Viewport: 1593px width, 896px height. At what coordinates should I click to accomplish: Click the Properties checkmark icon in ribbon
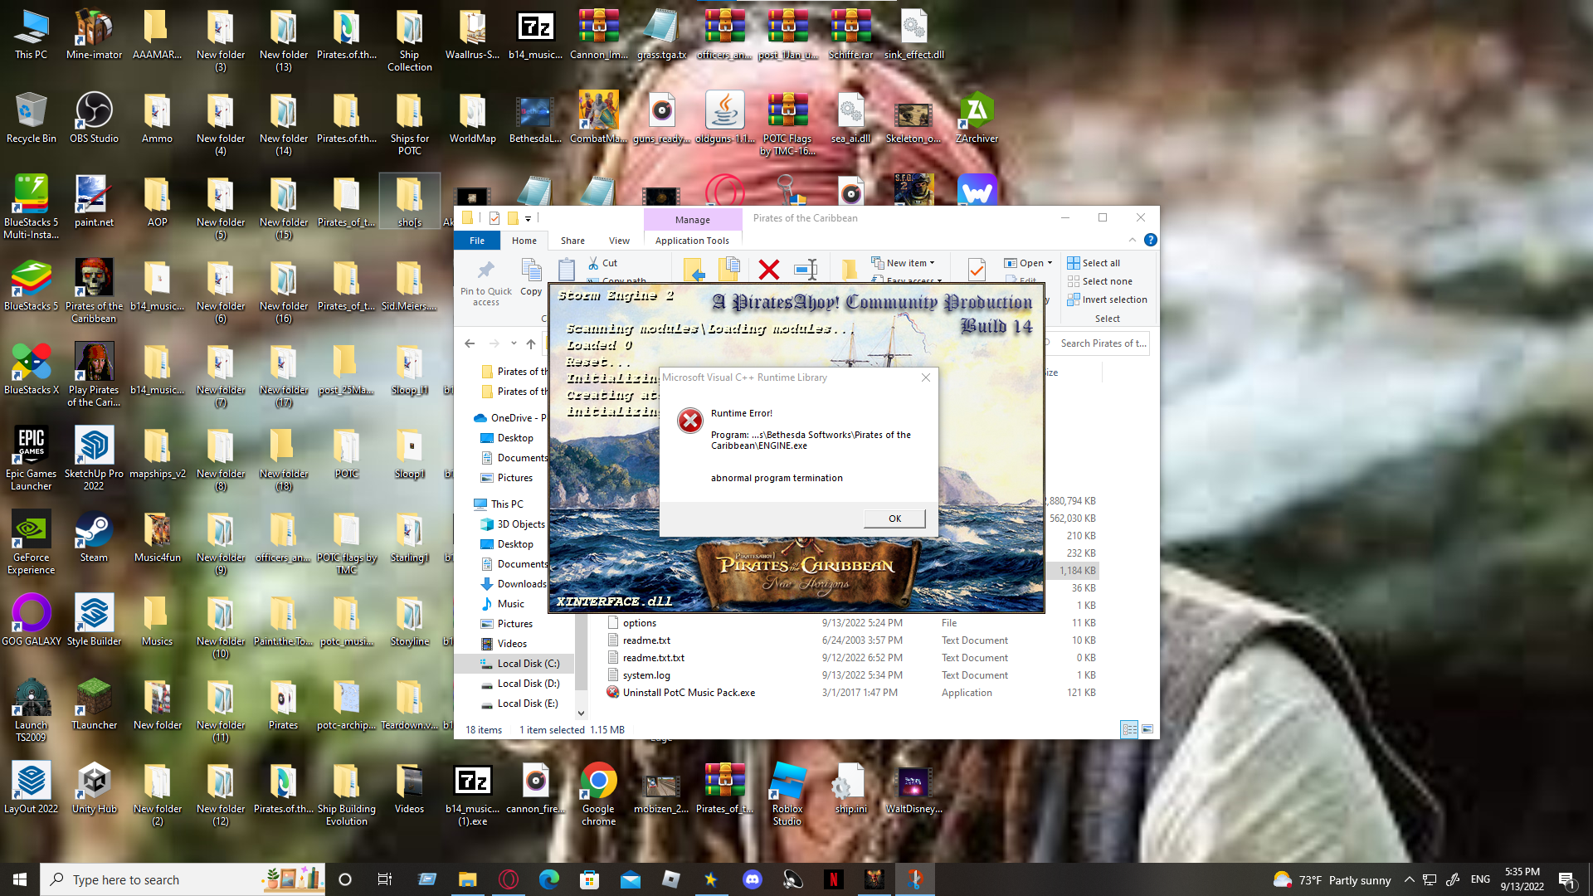coord(977,269)
